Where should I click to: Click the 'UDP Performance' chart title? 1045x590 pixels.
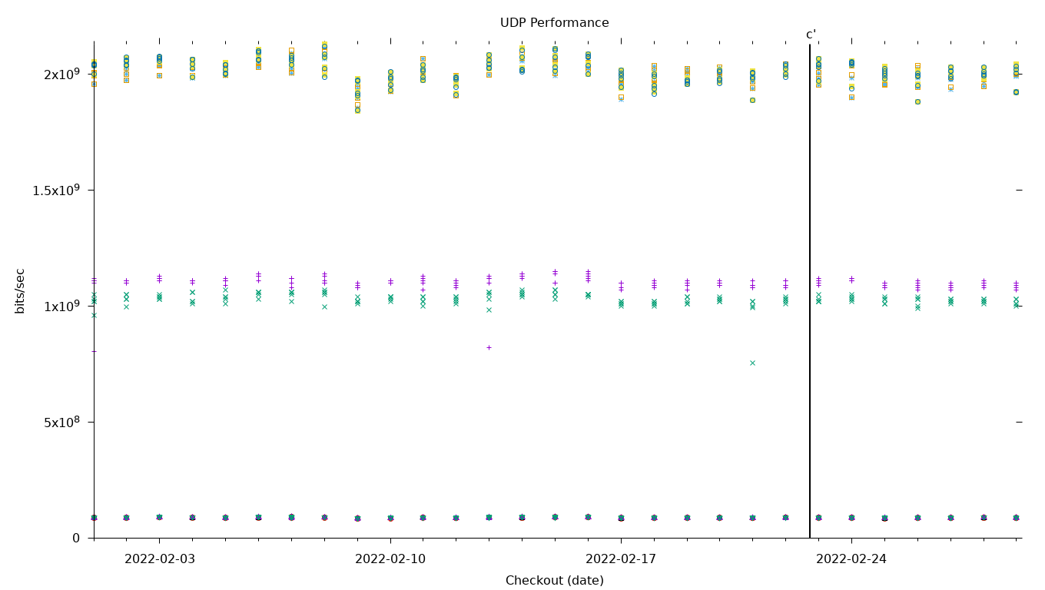[x=554, y=23]
